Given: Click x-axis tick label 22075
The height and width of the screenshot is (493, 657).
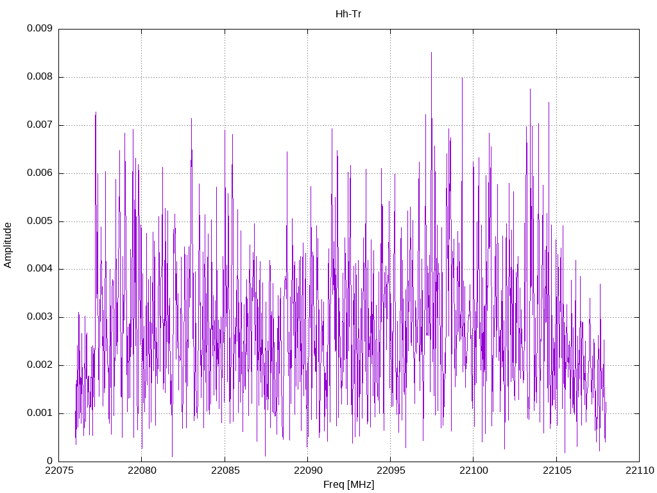Looking at the screenshot, I should pos(59,471).
